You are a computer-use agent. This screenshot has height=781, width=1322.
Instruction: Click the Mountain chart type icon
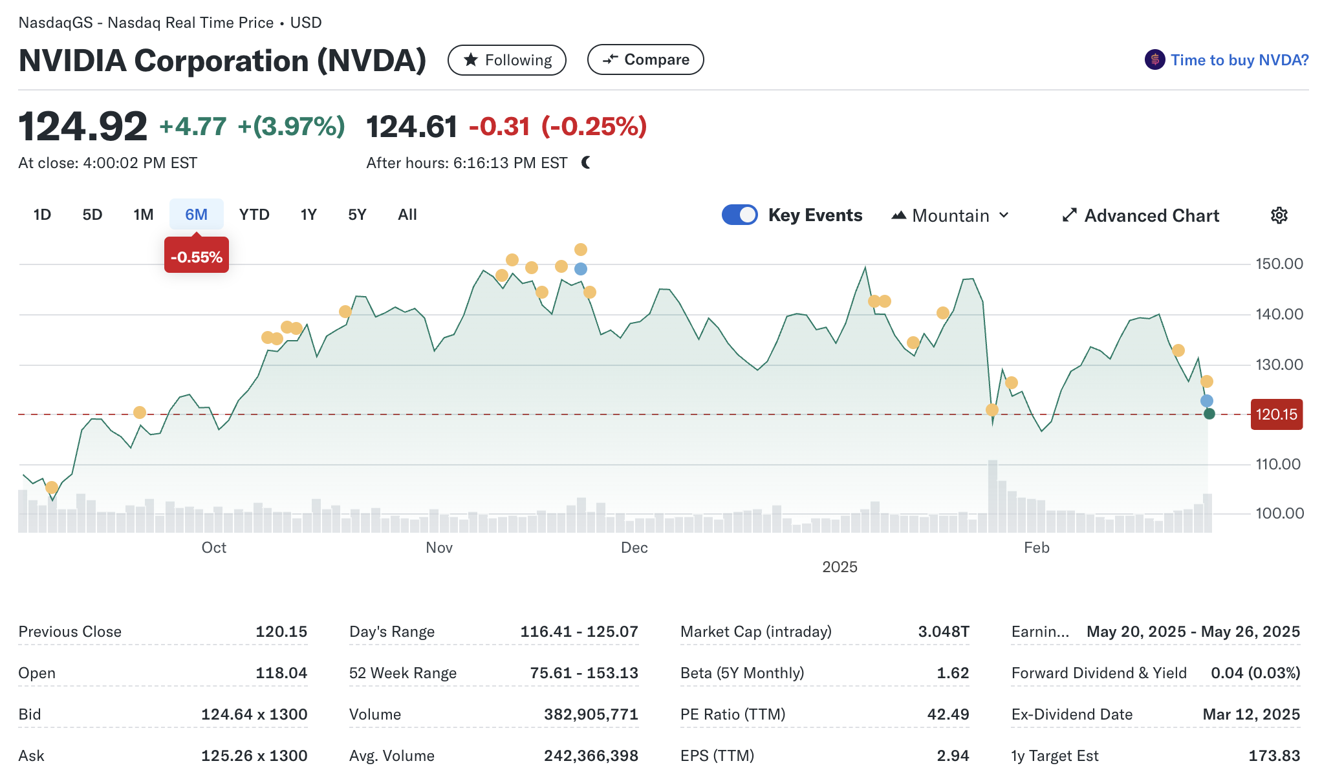click(x=898, y=215)
